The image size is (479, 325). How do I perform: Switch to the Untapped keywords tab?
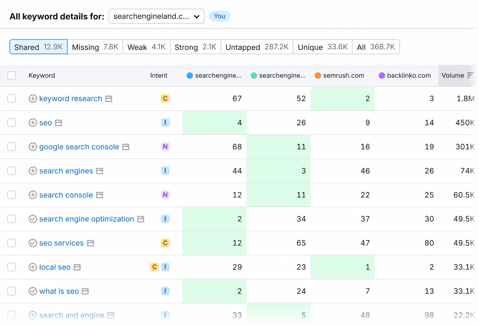coord(257,47)
